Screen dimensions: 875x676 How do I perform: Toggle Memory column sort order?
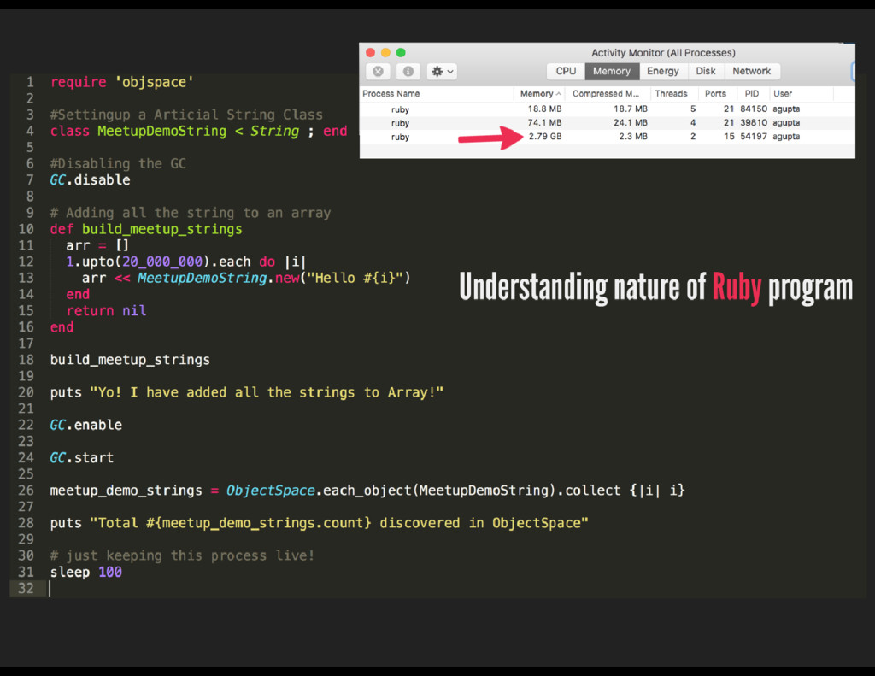[540, 94]
